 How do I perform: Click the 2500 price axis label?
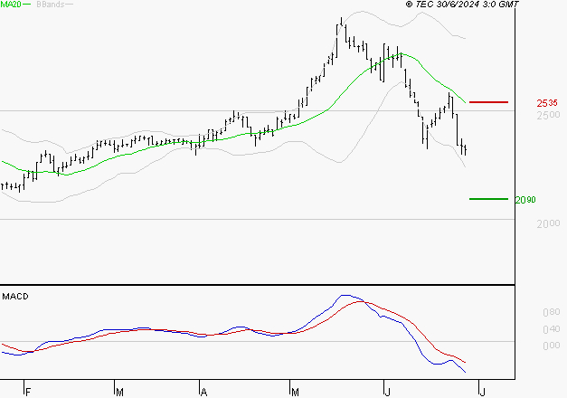pos(548,115)
